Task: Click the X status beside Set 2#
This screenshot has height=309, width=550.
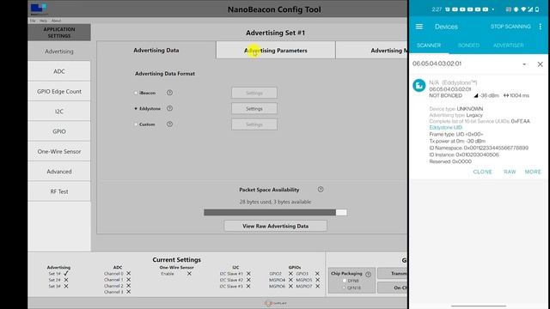Action: point(66,280)
